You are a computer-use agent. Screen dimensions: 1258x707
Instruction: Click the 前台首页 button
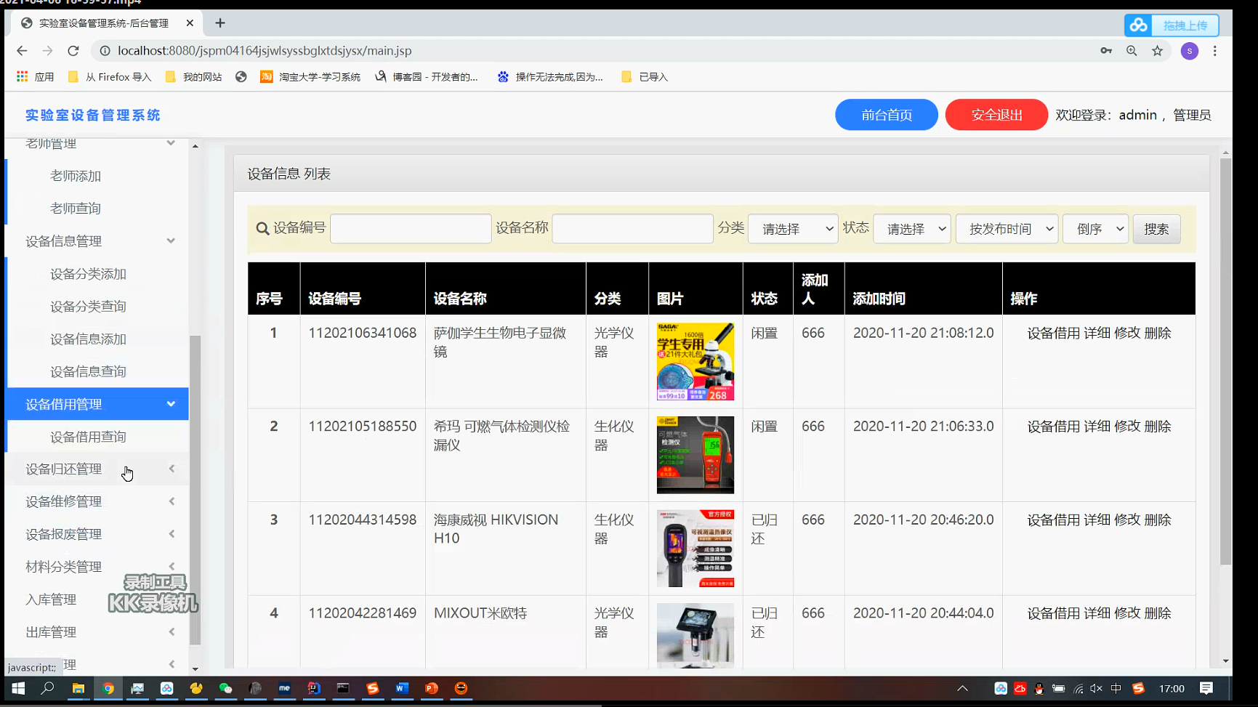pyautogui.click(x=887, y=115)
